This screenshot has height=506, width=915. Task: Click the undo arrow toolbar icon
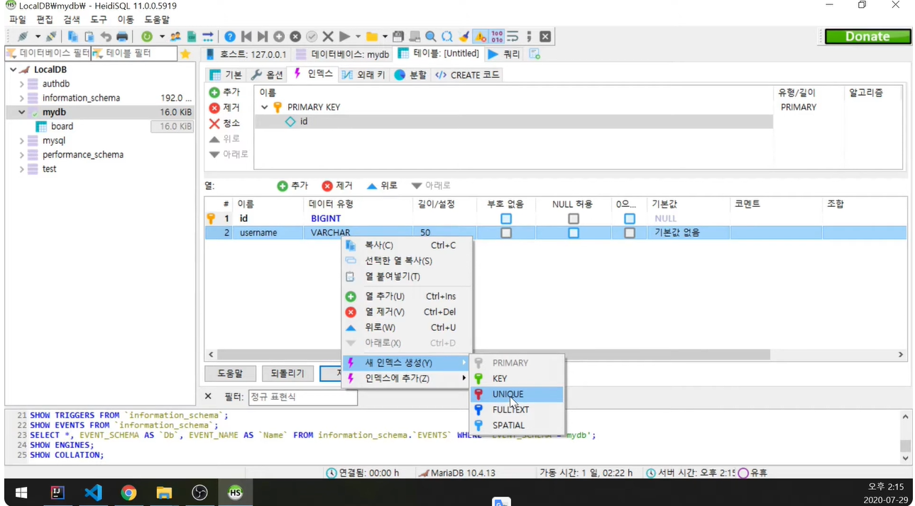(x=106, y=36)
